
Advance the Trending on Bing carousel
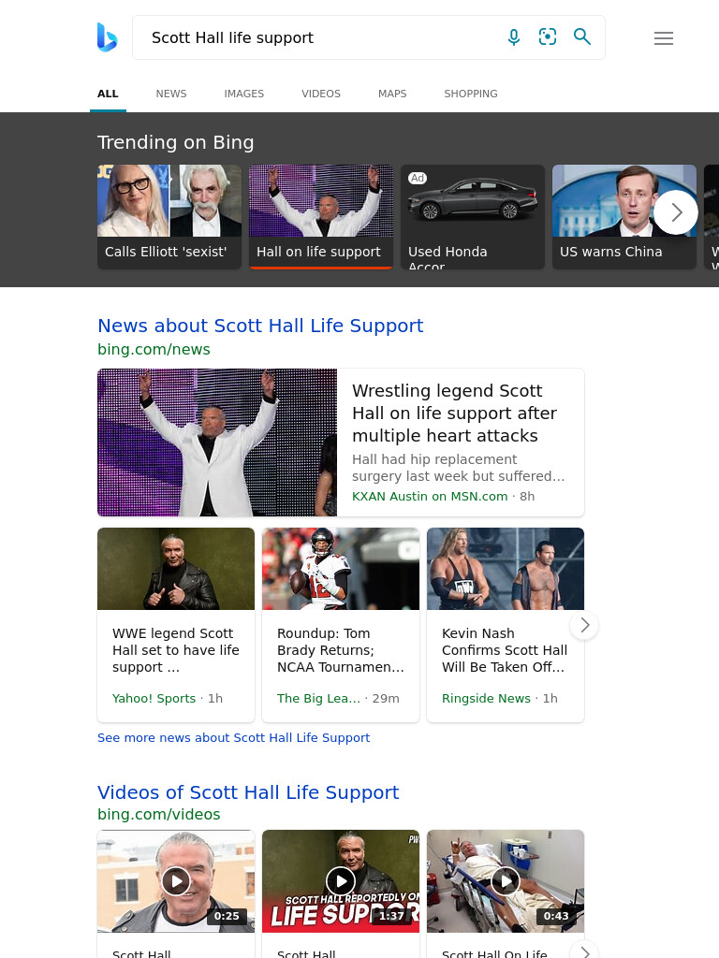(x=676, y=212)
